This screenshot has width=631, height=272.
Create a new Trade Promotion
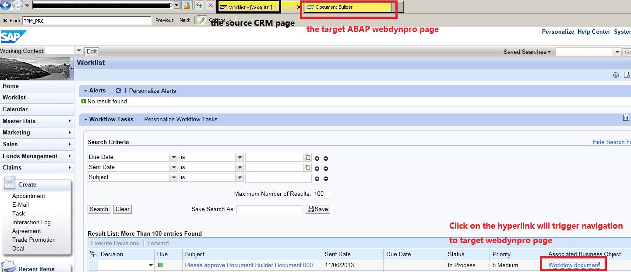[34, 240]
